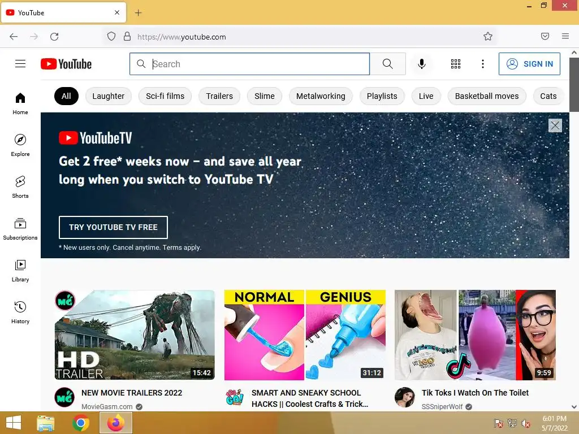Reload the page with refresh icon
Viewport: 579px width, 434px height.
tap(54, 37)
